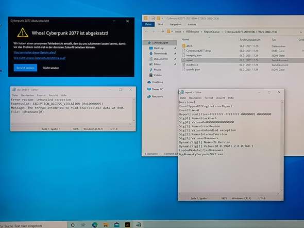The height and width of the screenshot is (228, 304).
Task: Open the Mail app taskbar icon
Action: [x=117, y=225]
